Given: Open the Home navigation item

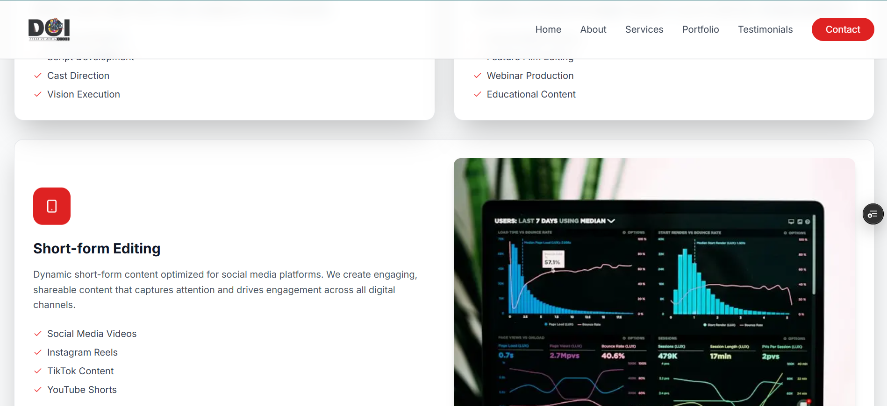Looking at the screenshot, I should (x=548, y=29).
